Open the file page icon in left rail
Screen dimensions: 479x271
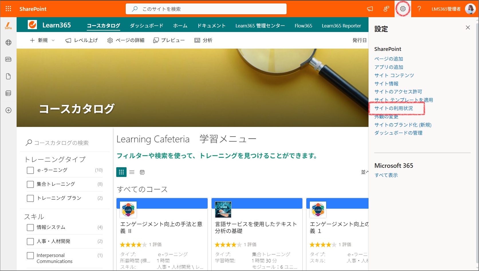tap(8, 76)
